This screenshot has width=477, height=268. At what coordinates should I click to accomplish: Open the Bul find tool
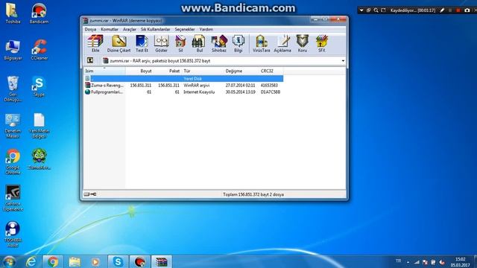click(199, 43)
